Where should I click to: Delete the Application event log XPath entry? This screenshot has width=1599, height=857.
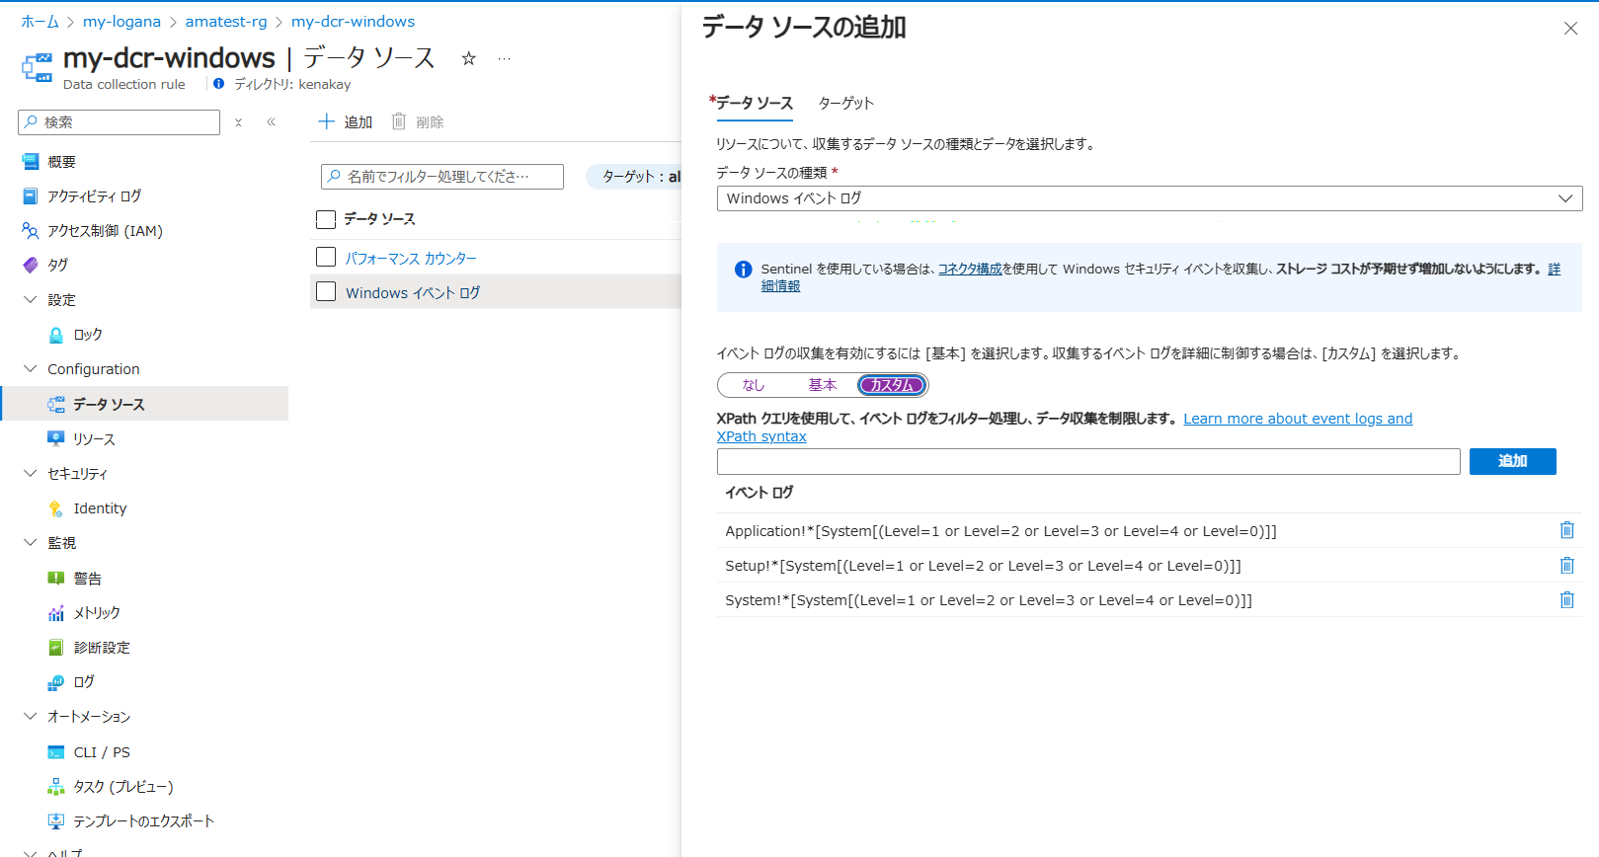click(x=1566, y=530)
